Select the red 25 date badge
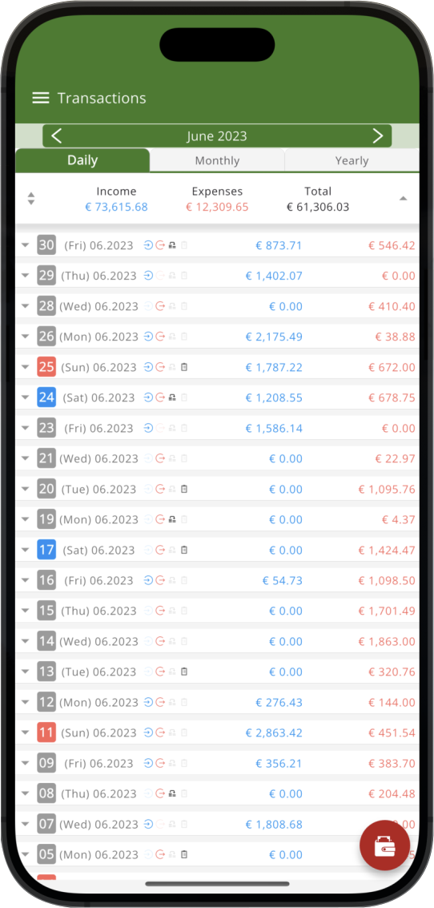434x908 pixels. (x=46, y=366)
